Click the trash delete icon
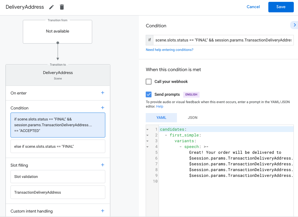298x217 pixels. (62, 7)
